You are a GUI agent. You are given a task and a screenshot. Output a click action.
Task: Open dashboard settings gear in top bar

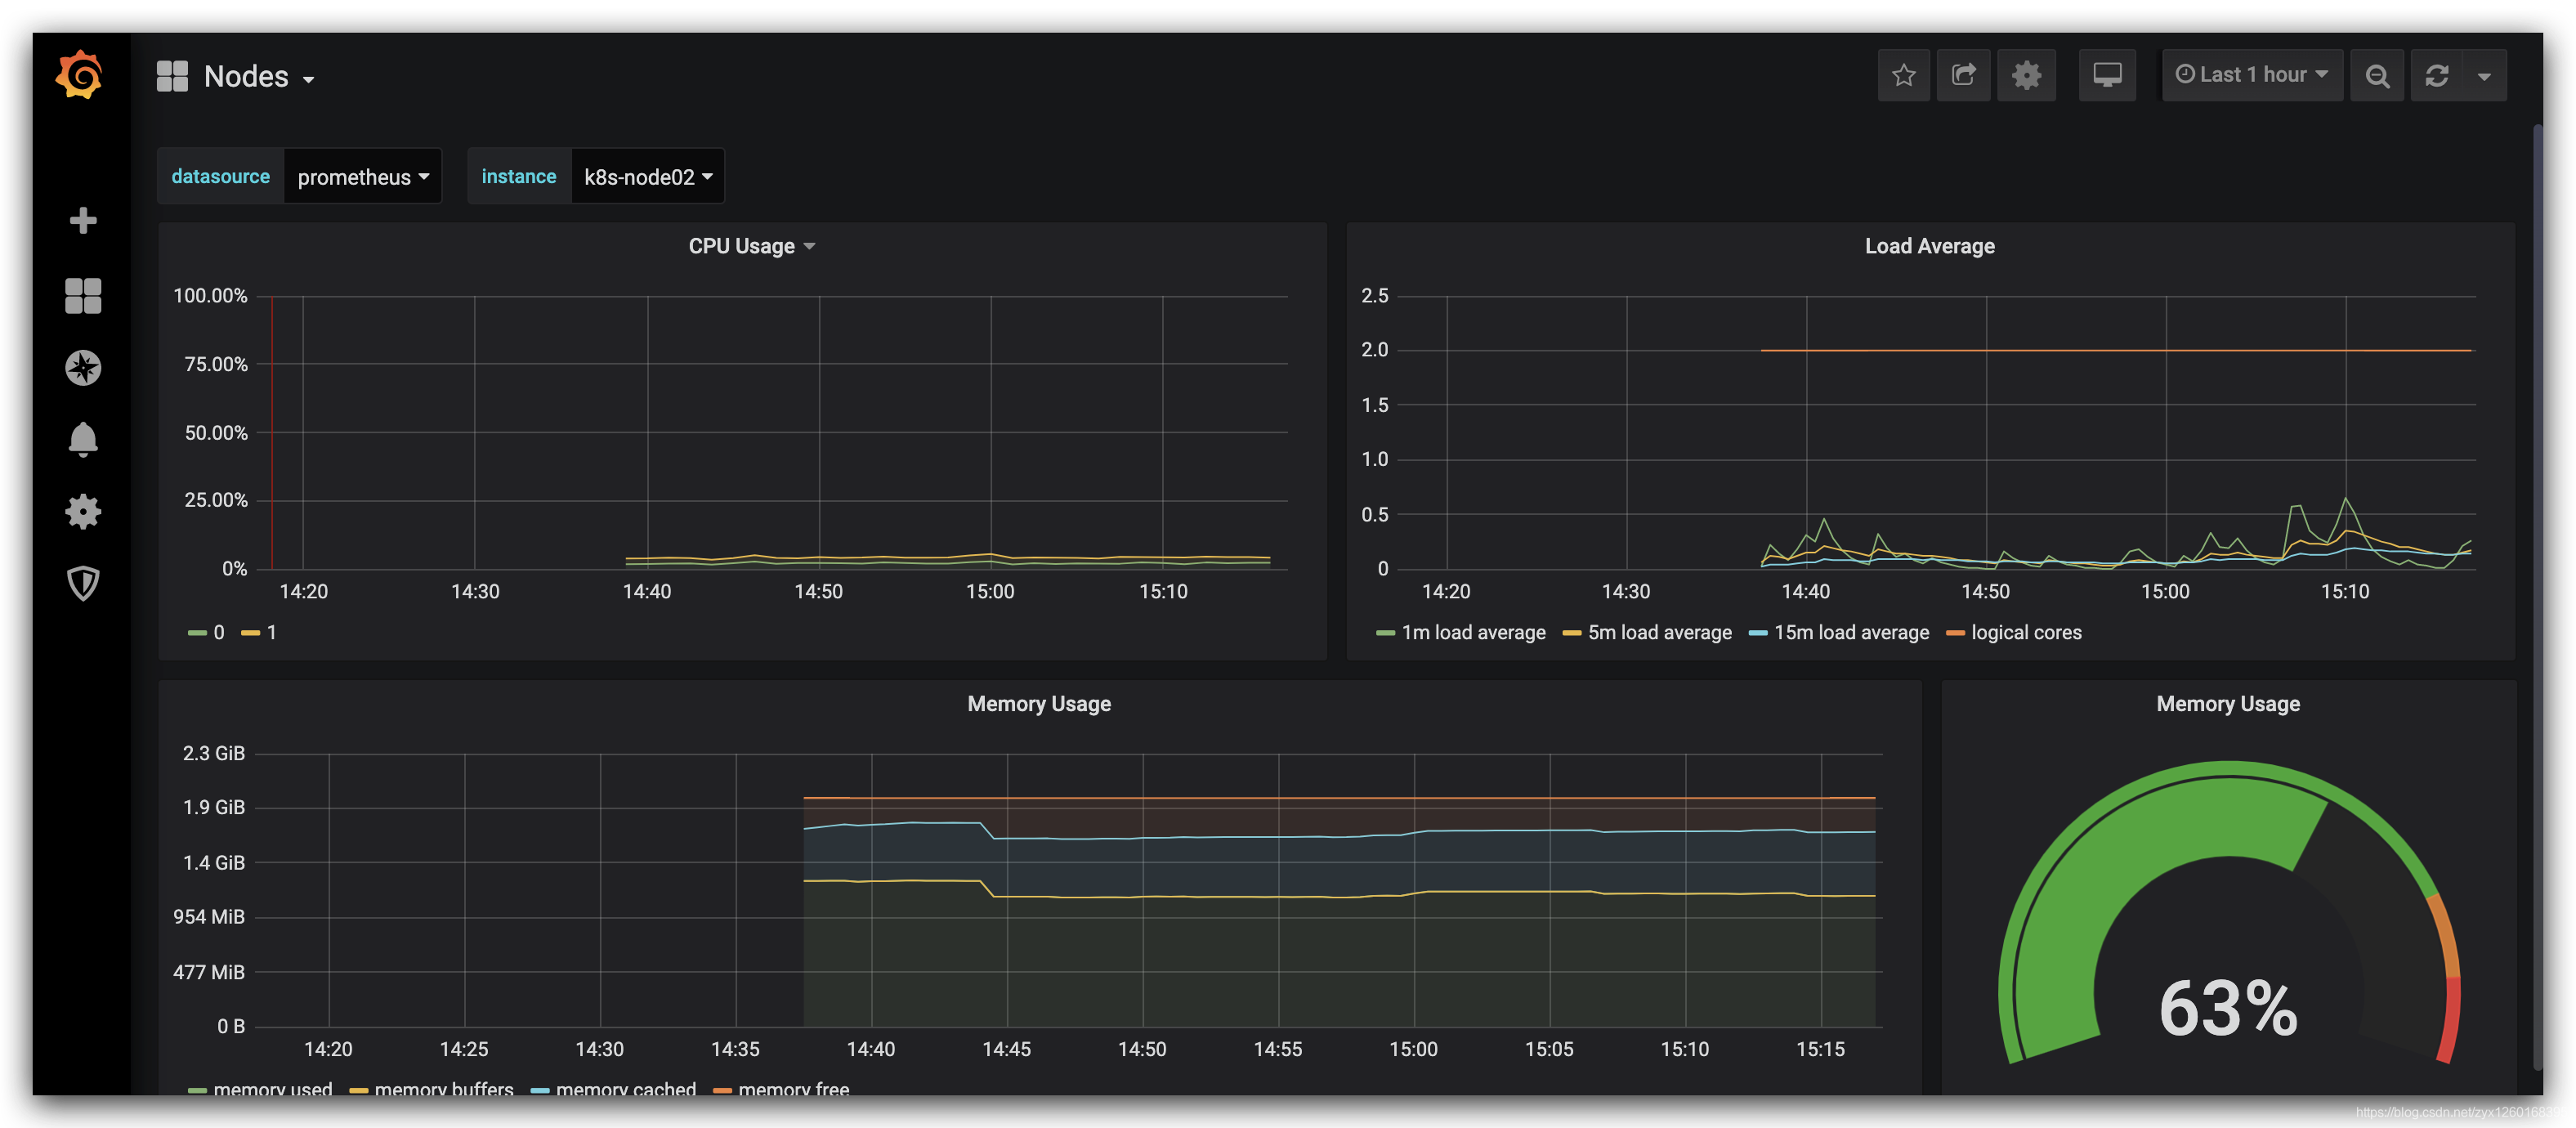click(x=2026, y=75)
